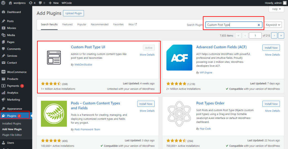Viewport: 288px width, 149px height.
Task: Click the ACF plugin logo thumbnail
Action: [179, 58]
